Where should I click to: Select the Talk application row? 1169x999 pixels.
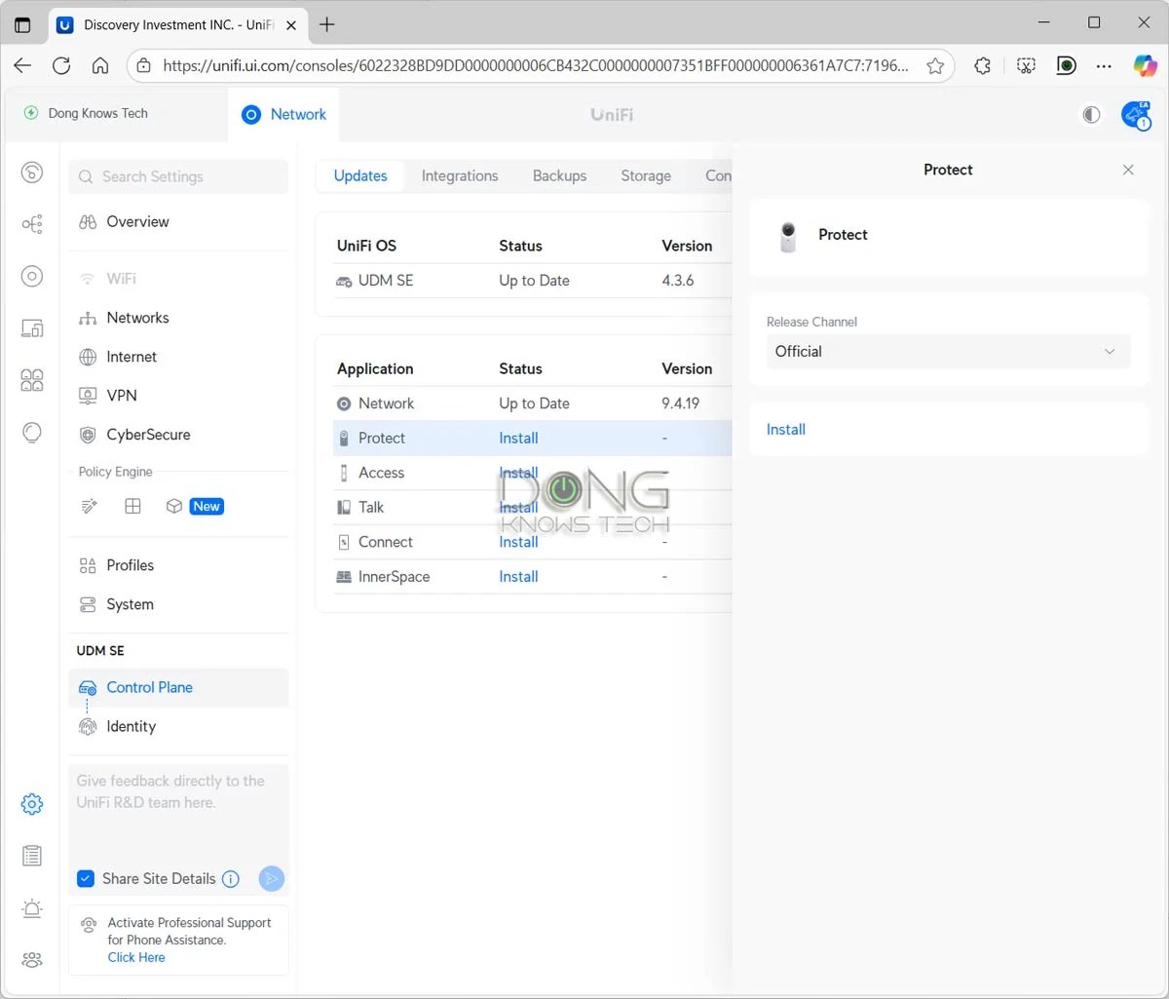(532, 507)
